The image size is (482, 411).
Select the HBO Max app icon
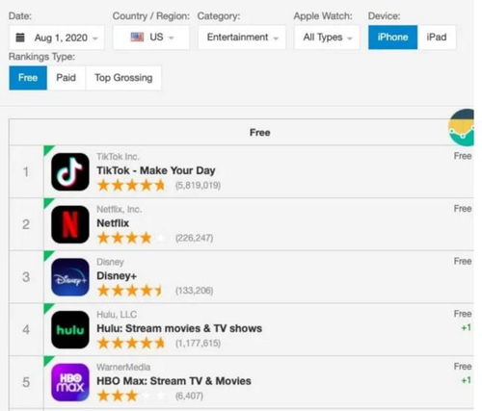point(70,382)
